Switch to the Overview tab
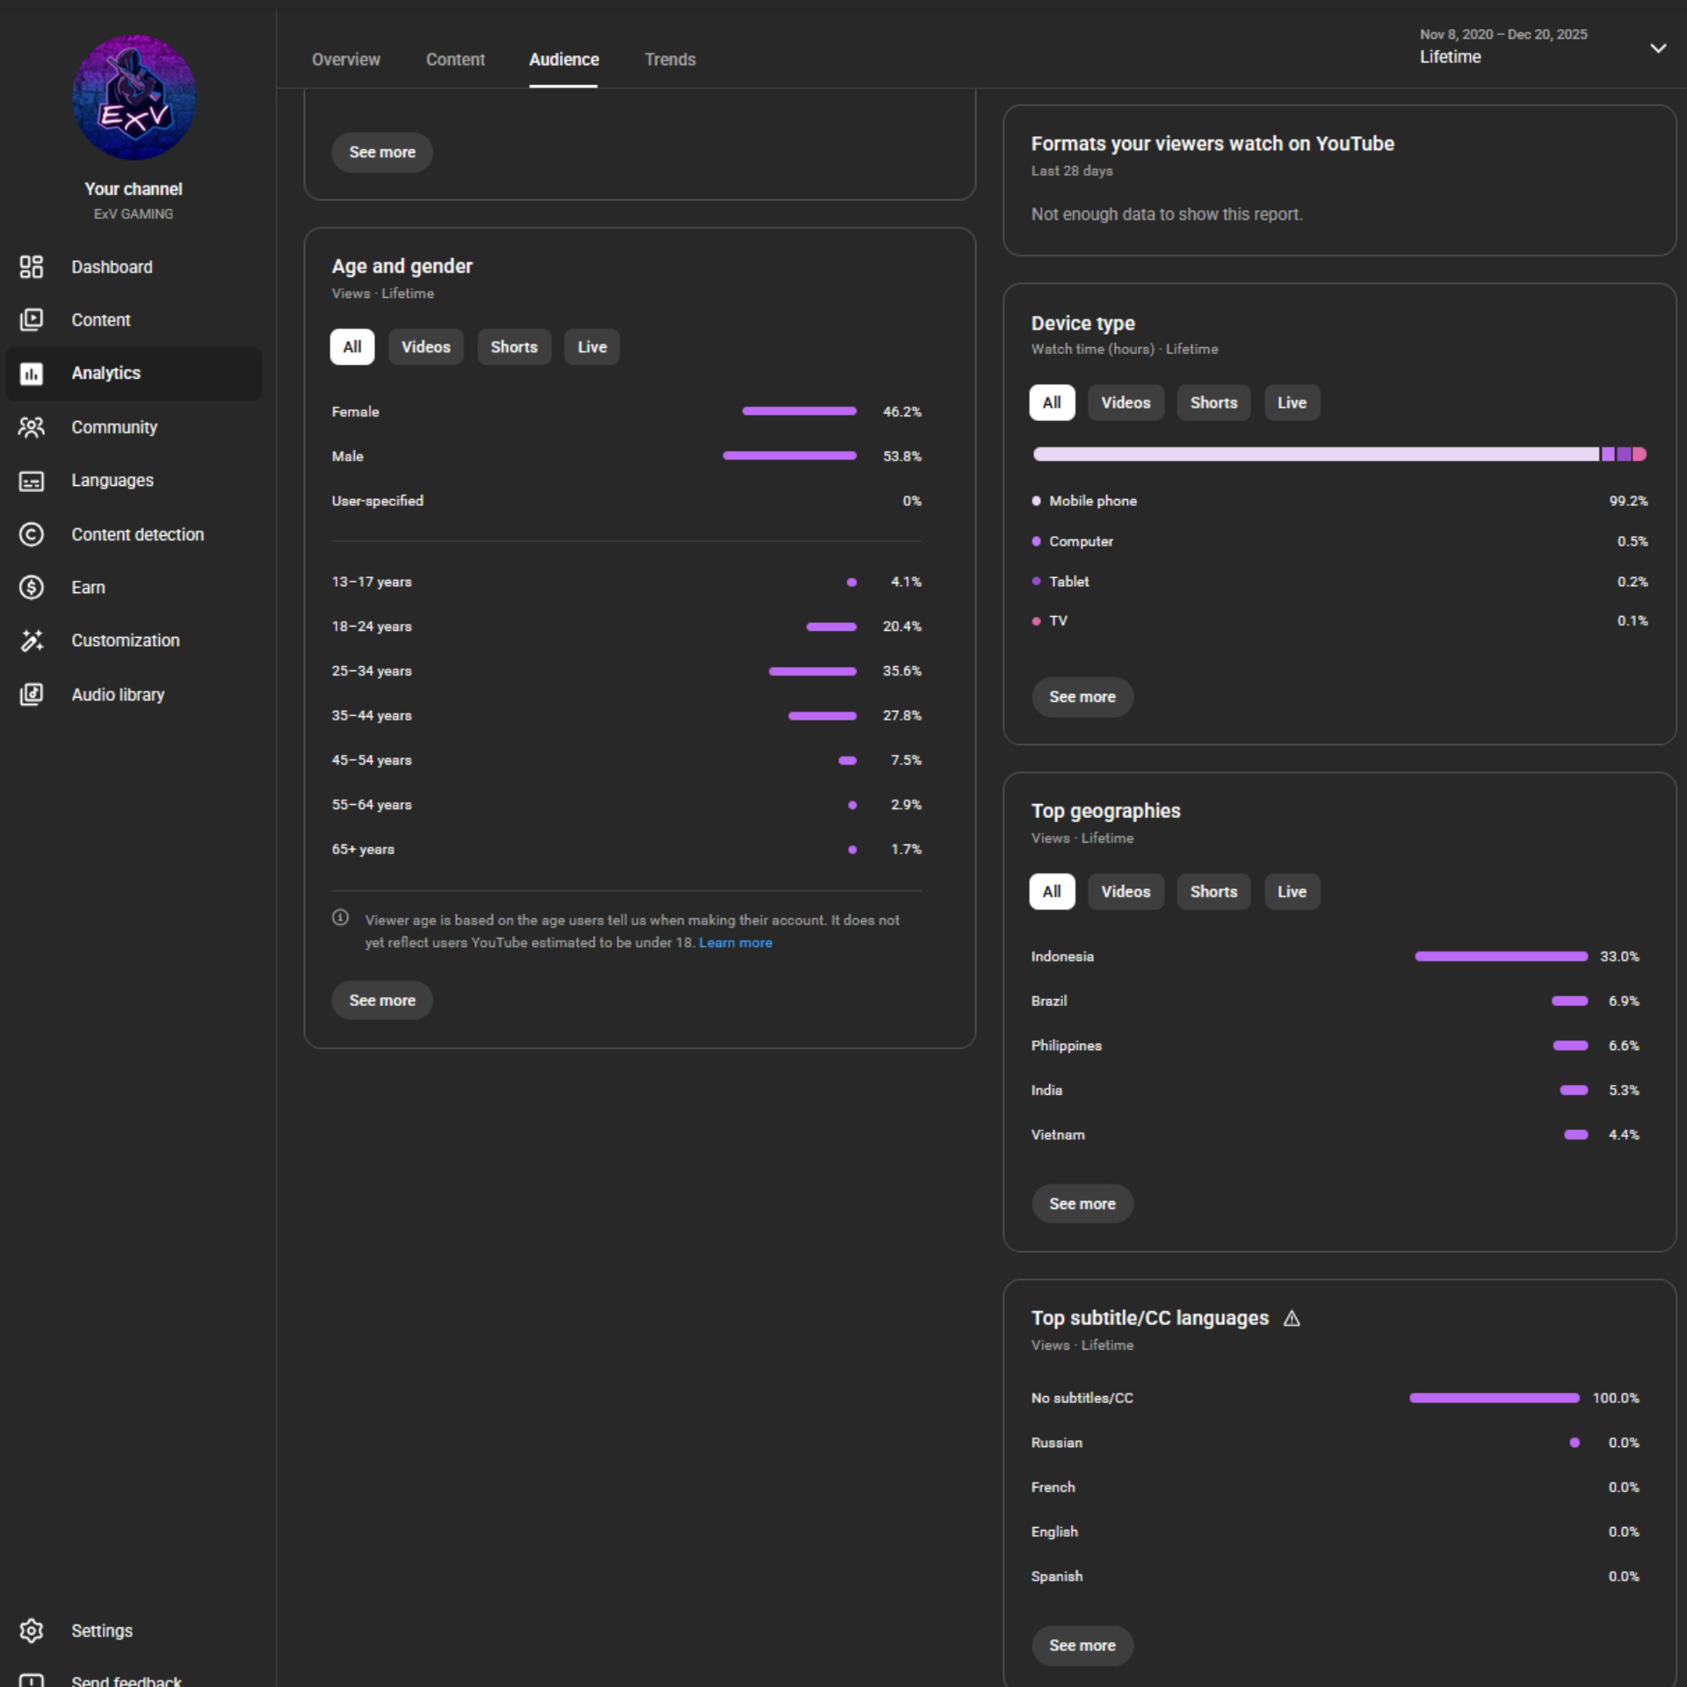 click(345, 60)
